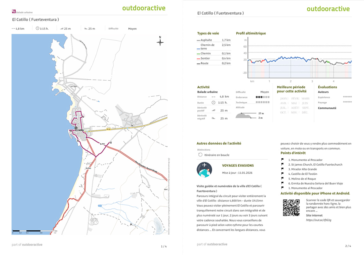Click the flag icon beside Castillo de El Tostón
364x255 pixels.
coord(282,174)
